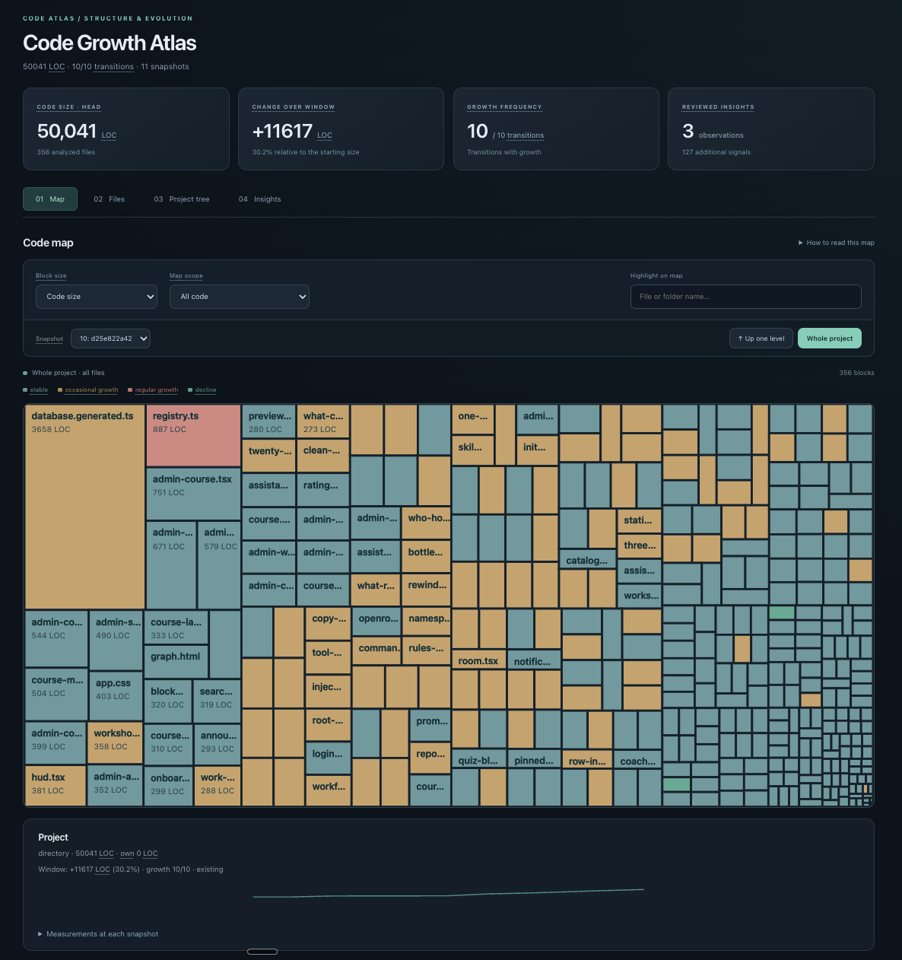Select the login- block
Image resolution: width=902 pixels, height=960 pixels.
click(328, 758)
